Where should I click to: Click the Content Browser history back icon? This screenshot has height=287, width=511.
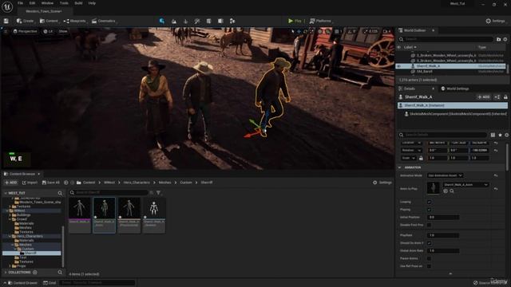pos(65,183)
